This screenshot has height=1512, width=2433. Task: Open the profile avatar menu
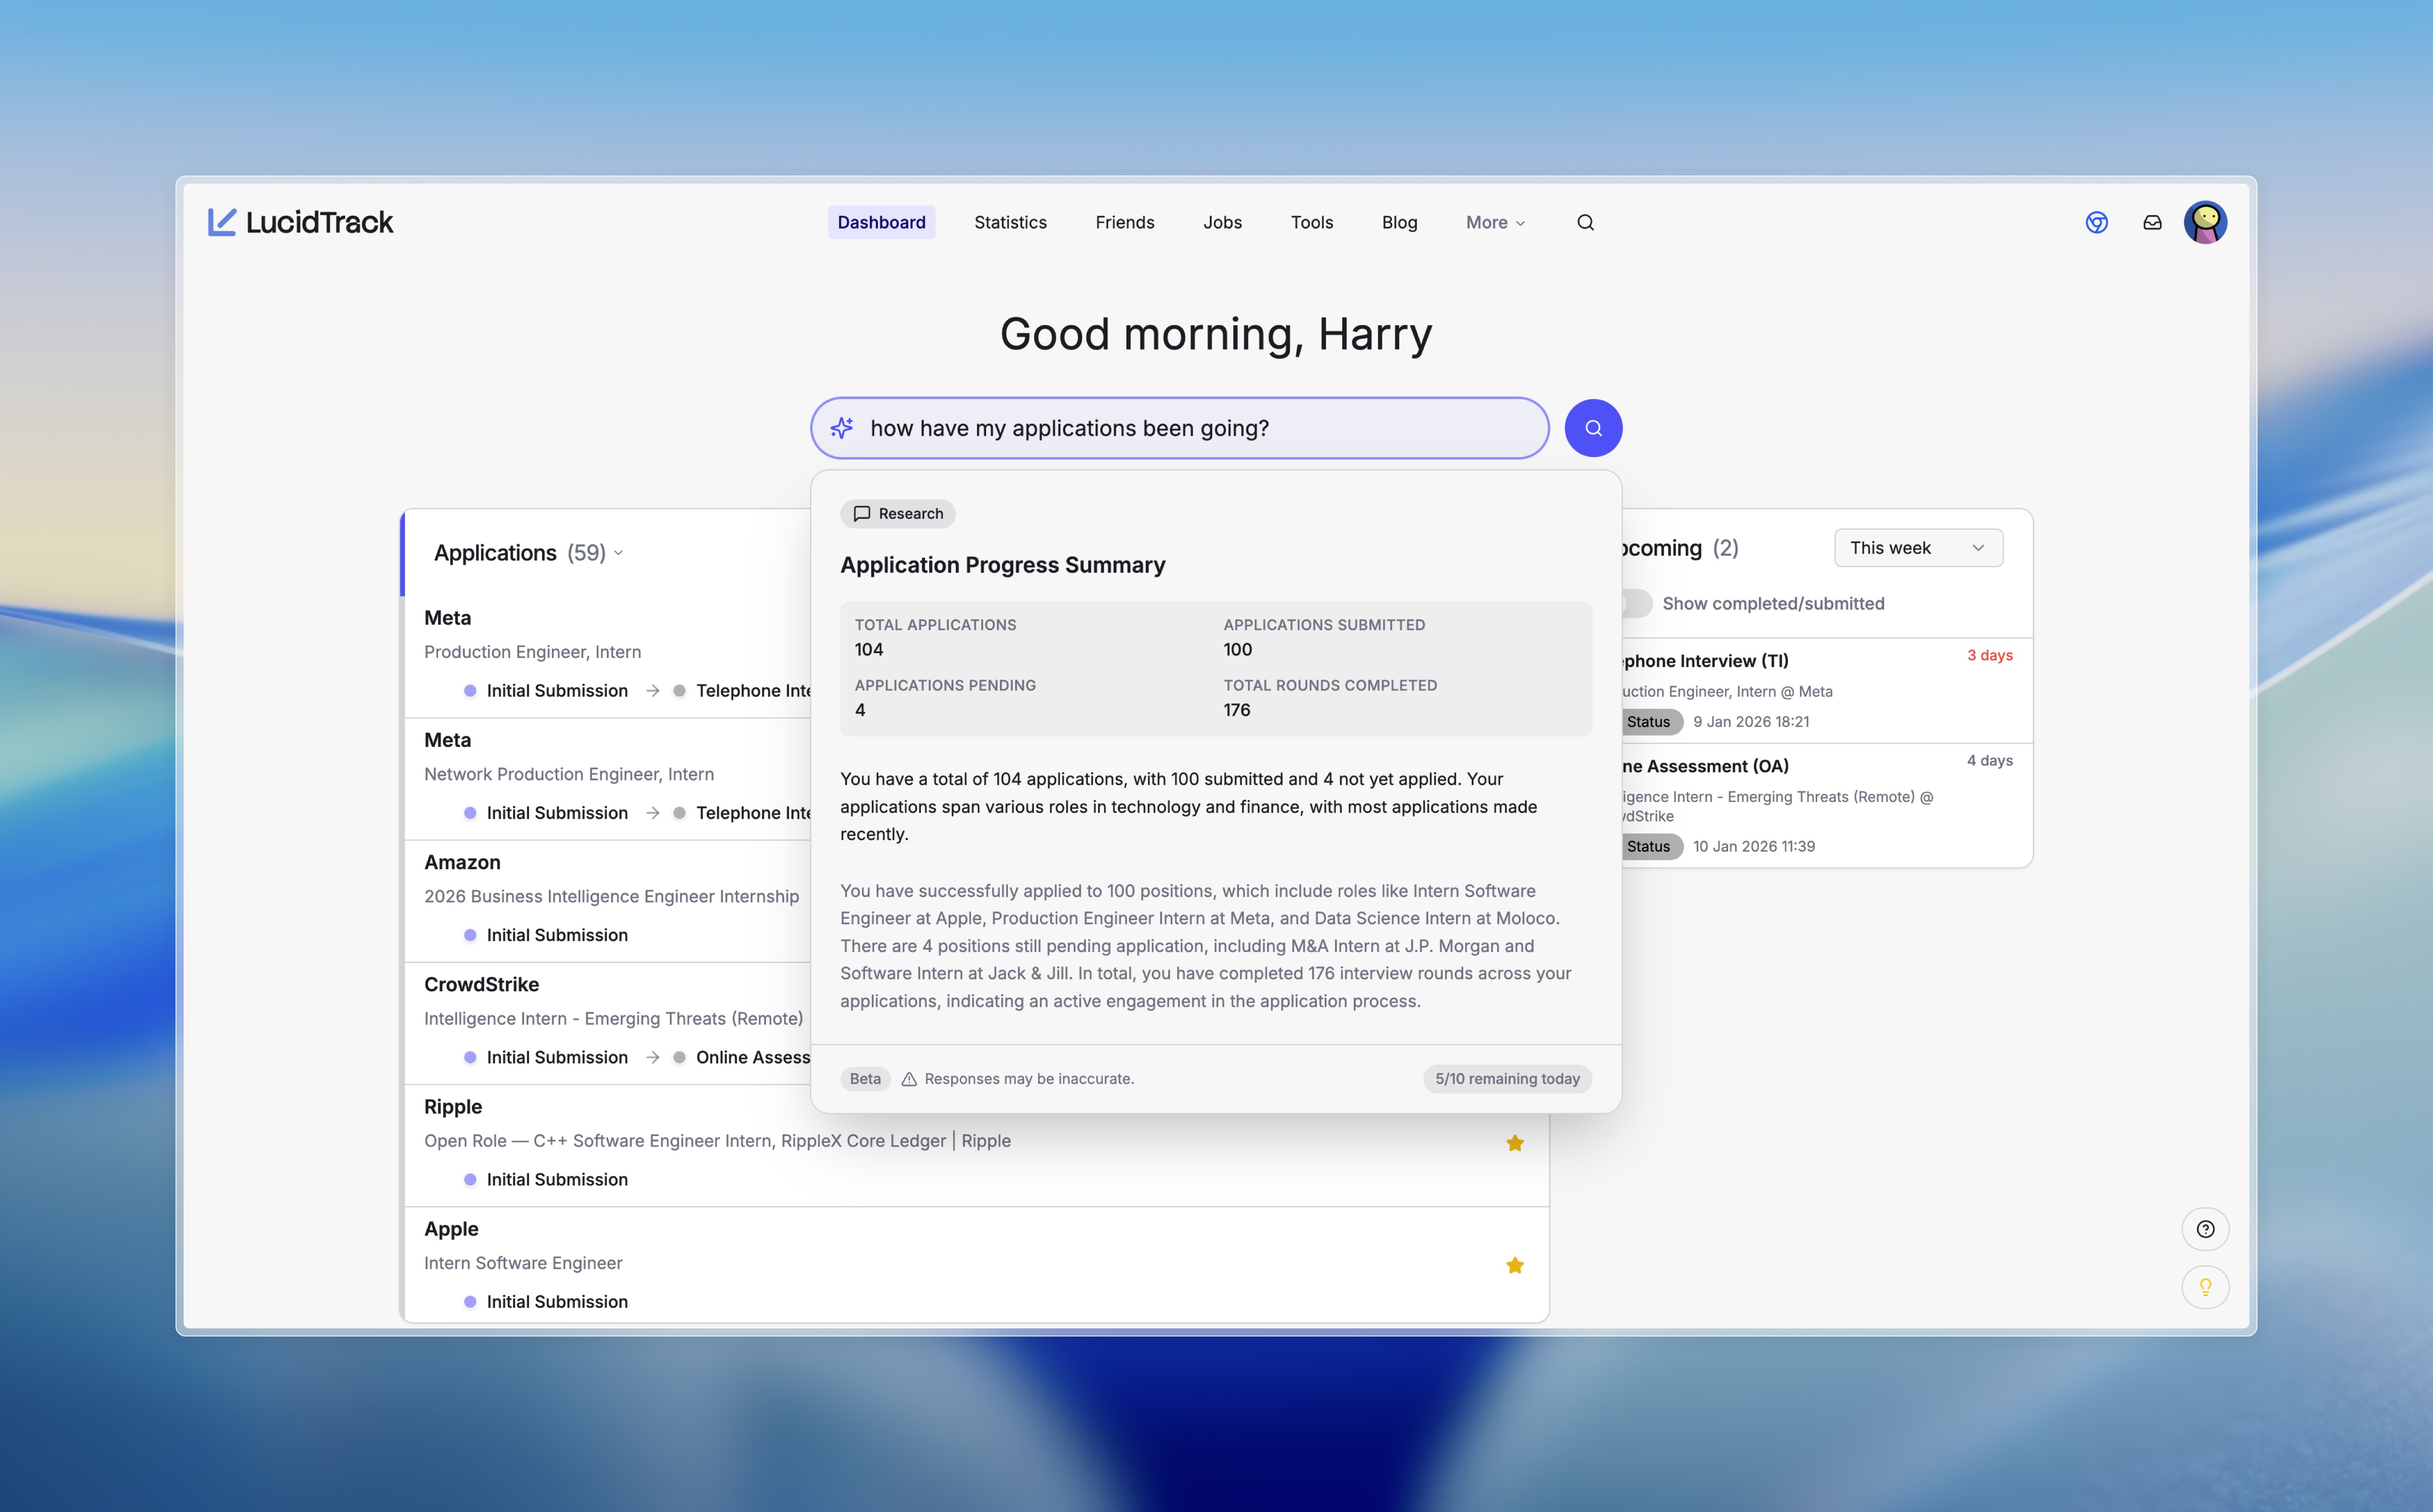click(2205, 222)
